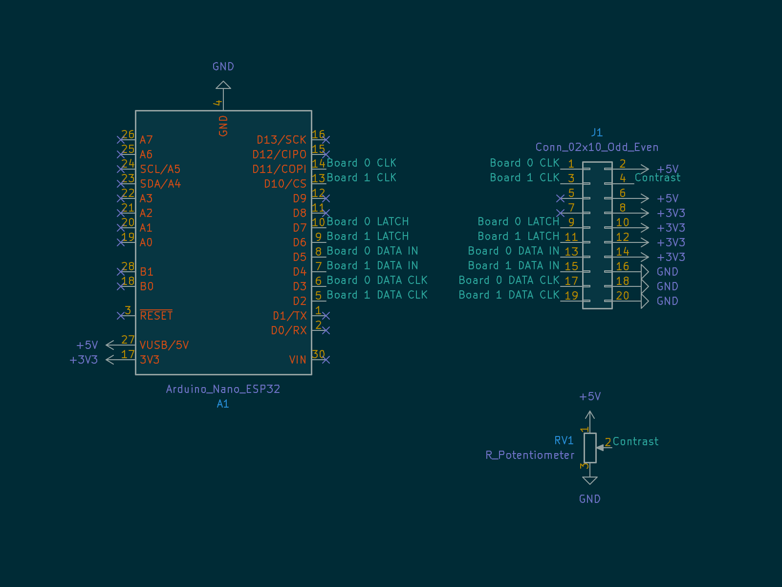Click the no-connect marker on the RESET pin
The width and height of the screenshot is (782, 587).
121,316
